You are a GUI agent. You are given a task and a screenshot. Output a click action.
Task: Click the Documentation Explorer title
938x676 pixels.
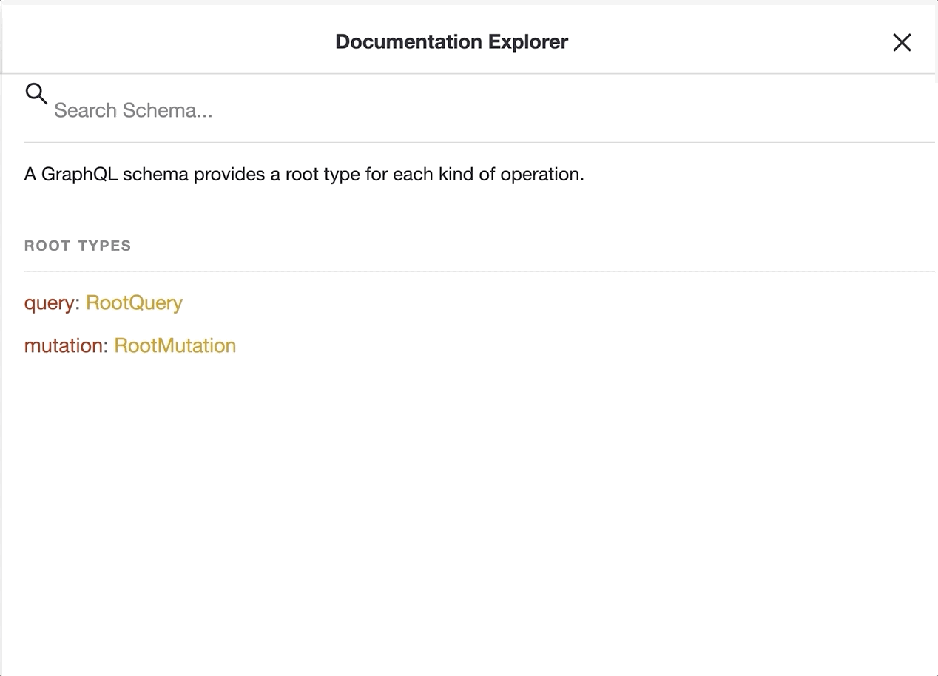point(451,42)
